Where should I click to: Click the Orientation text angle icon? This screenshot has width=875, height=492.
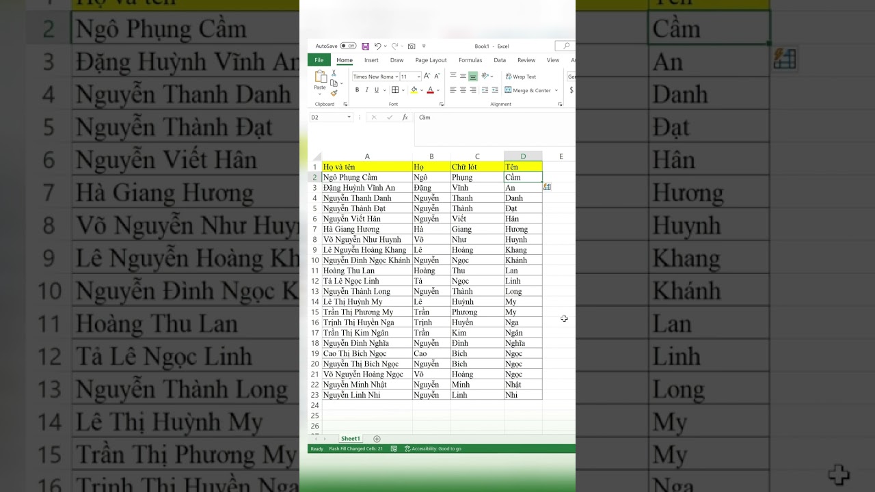485,77
